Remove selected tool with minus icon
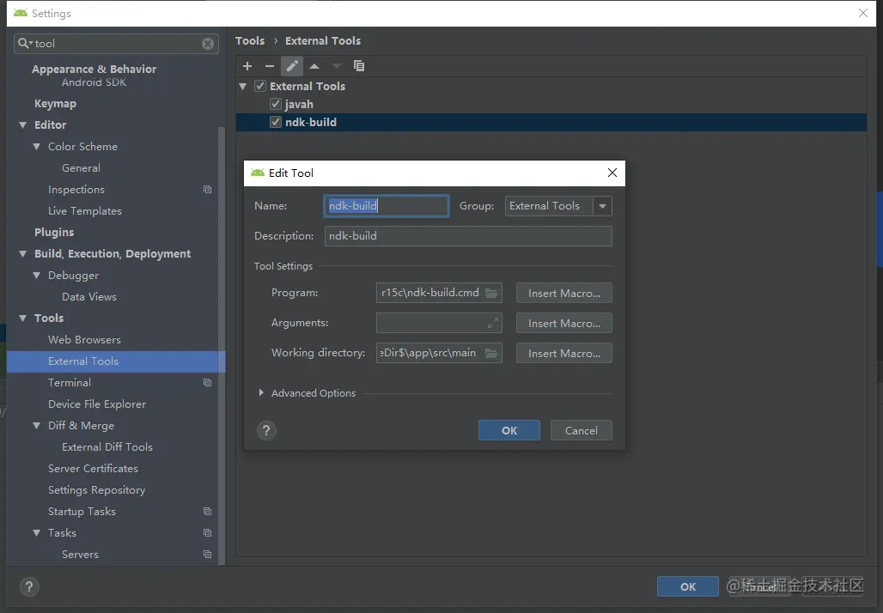 (270, 66)
